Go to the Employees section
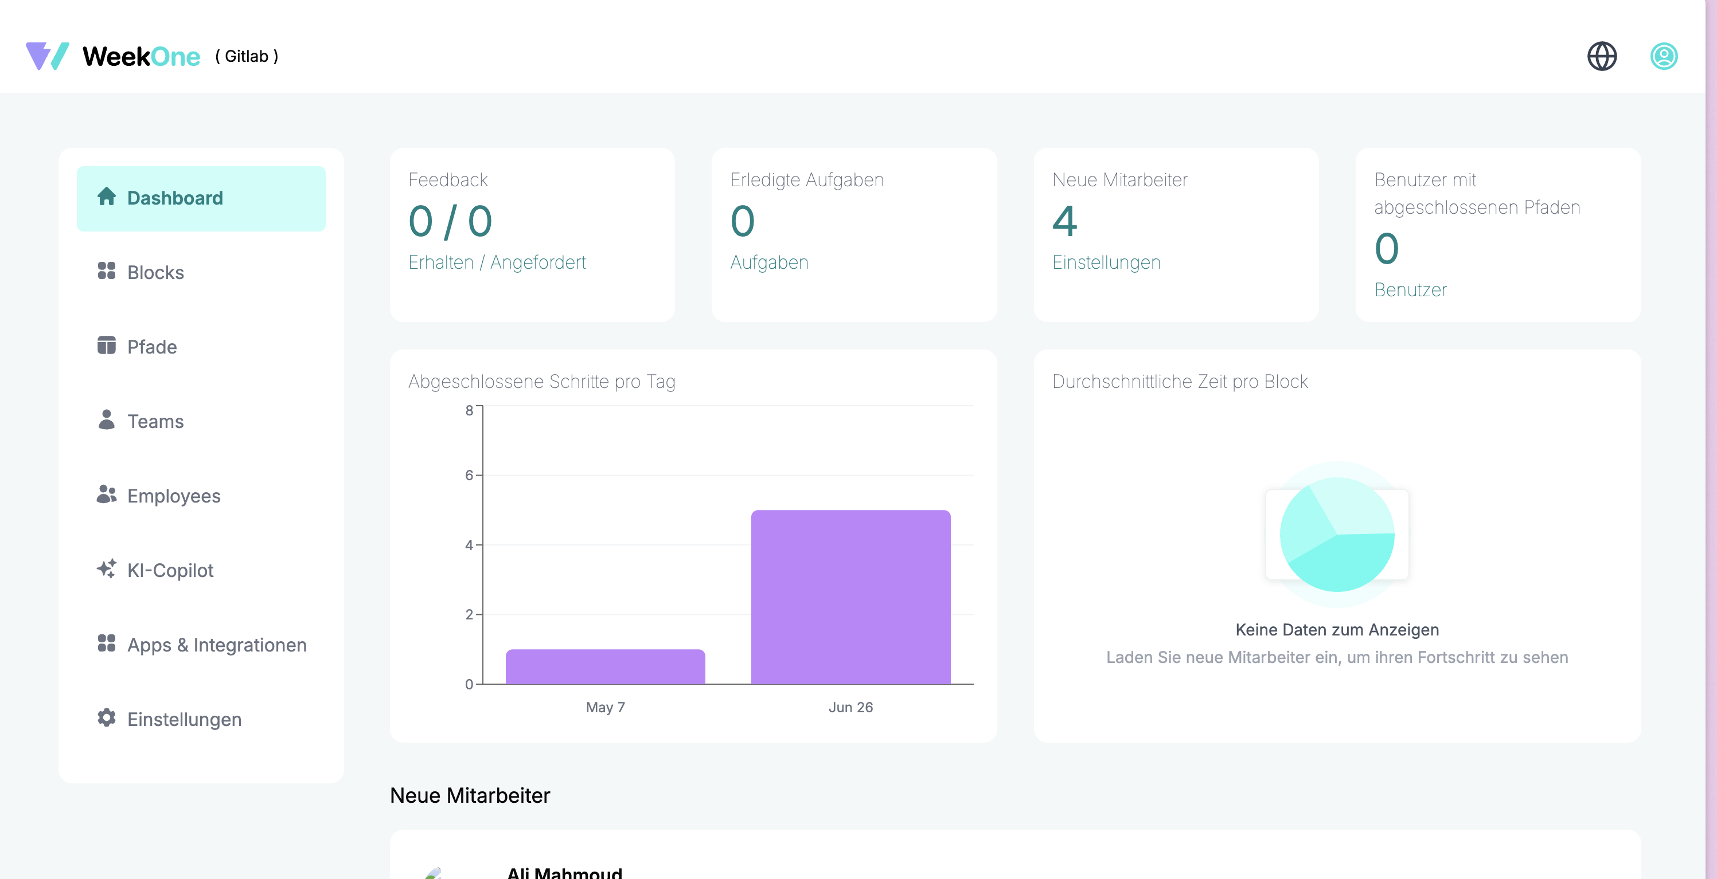Viewport: 1717px width, 879px height. pyautogui.click(x=173, y=496)
